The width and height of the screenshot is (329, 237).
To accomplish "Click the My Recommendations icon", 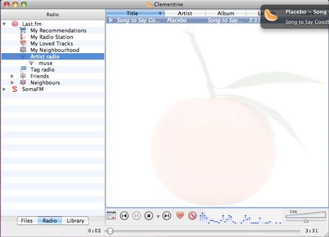I will pyautogui.click(x=23, y=30).
